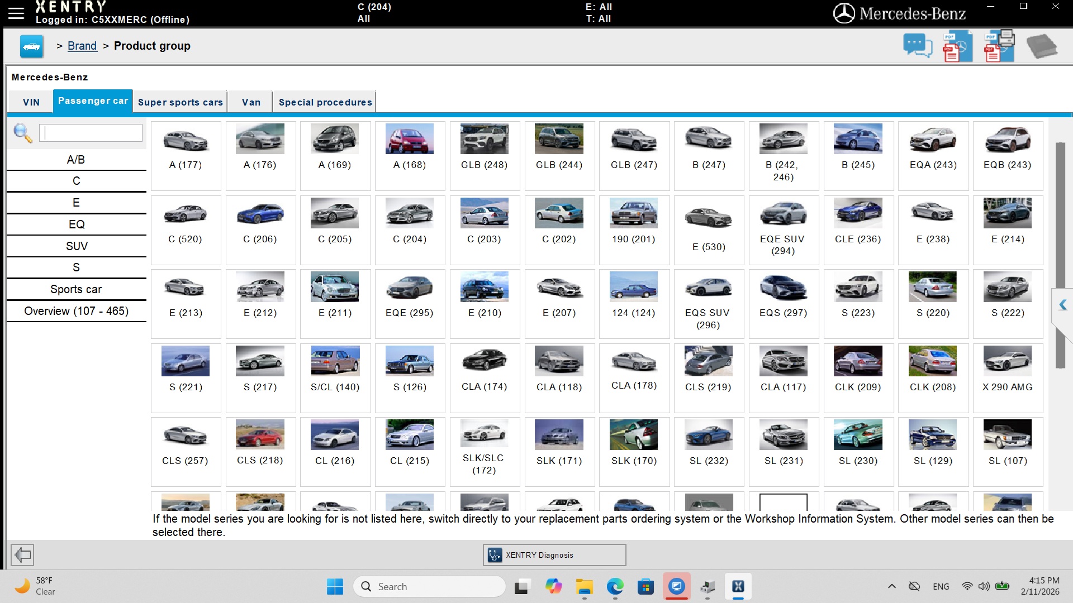Select the A (177) model thumbnail

(x=186, y=156)
